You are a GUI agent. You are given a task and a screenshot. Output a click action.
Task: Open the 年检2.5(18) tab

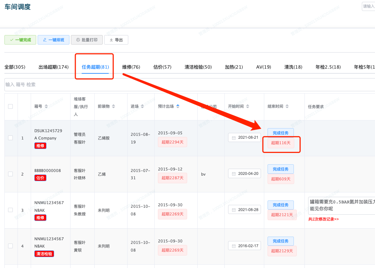[328, 67]
